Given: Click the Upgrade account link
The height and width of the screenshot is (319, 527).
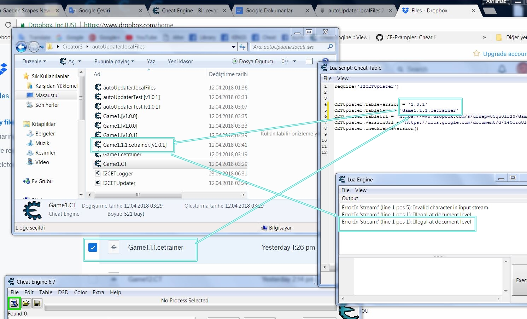Looking at the screenshot, I should click(504, 54).
